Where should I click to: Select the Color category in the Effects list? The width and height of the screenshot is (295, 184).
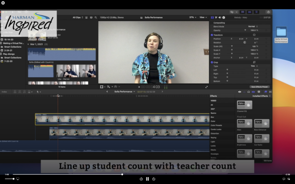coord(214,121)
